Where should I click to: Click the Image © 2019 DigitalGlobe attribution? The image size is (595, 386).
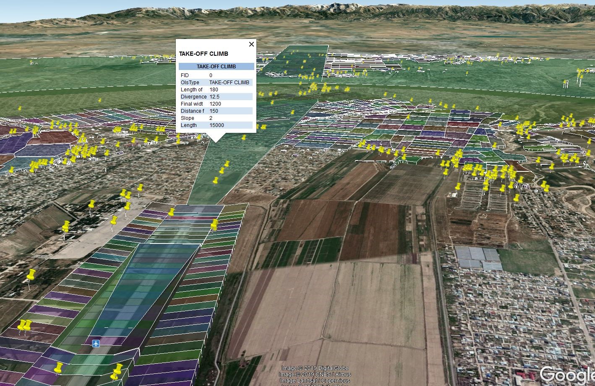315,369
